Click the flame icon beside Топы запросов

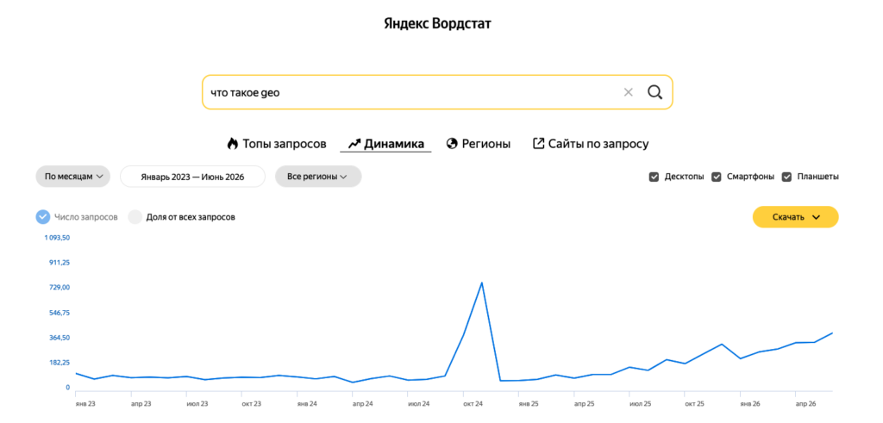click(233, 143)
